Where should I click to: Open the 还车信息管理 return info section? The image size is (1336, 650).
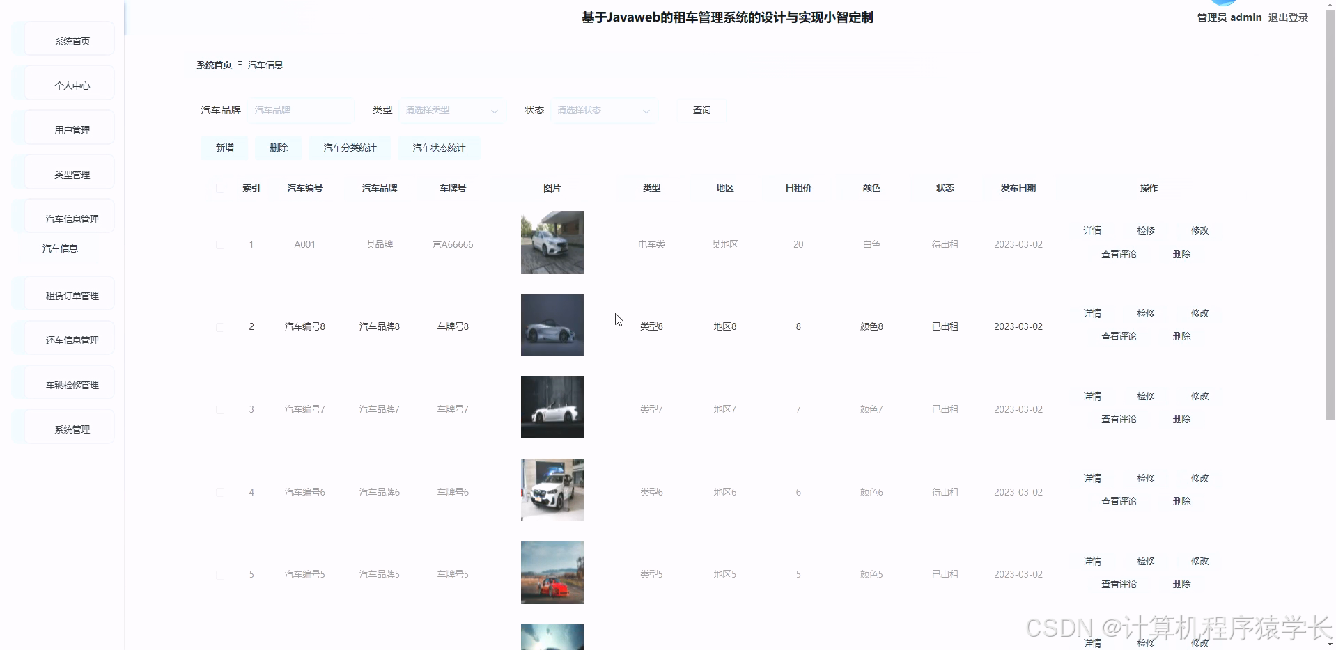coord(70,339)
